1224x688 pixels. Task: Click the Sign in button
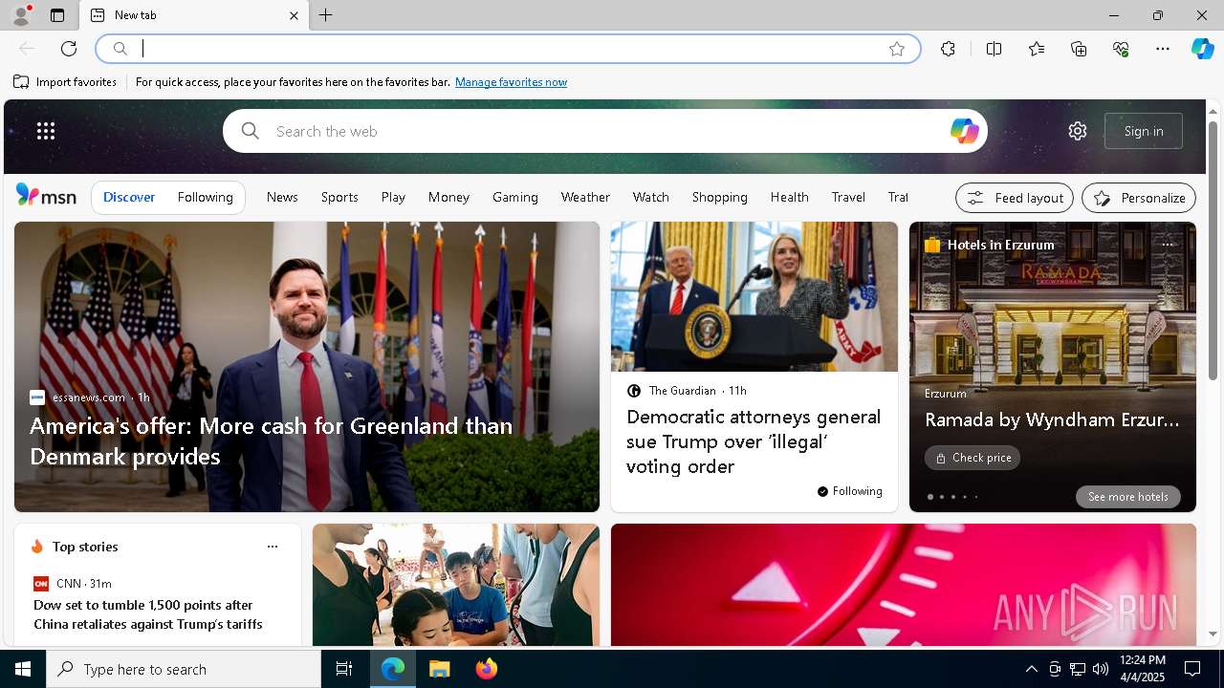click(1144, 131)
